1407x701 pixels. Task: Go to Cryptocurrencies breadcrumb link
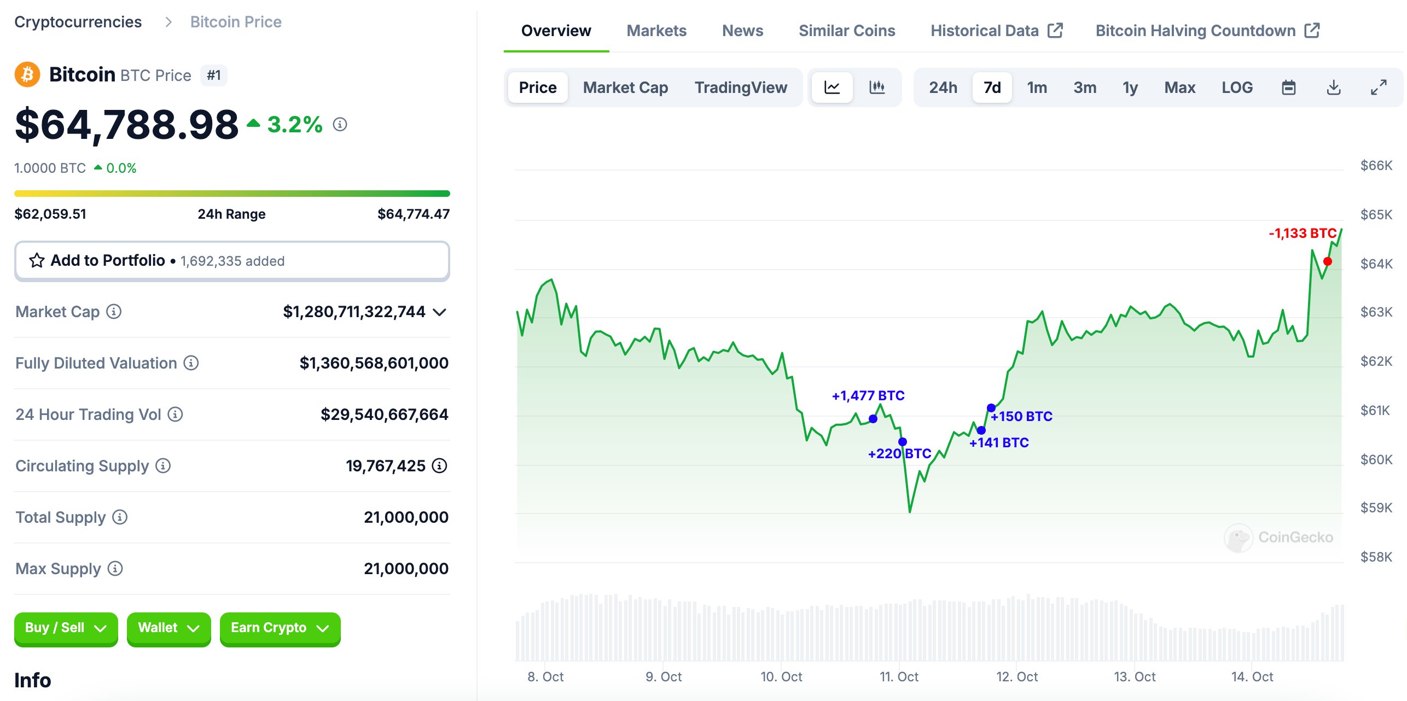coord(78,22)
